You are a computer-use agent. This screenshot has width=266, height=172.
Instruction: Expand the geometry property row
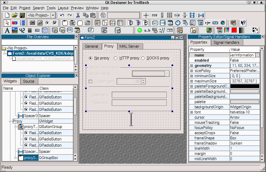pyautogui.click(x=192, y=66)
